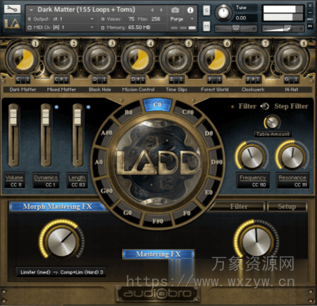Select the C0 segment on ring
The width and height of the screenshot is (317, 306).
(x=157, y=105)
